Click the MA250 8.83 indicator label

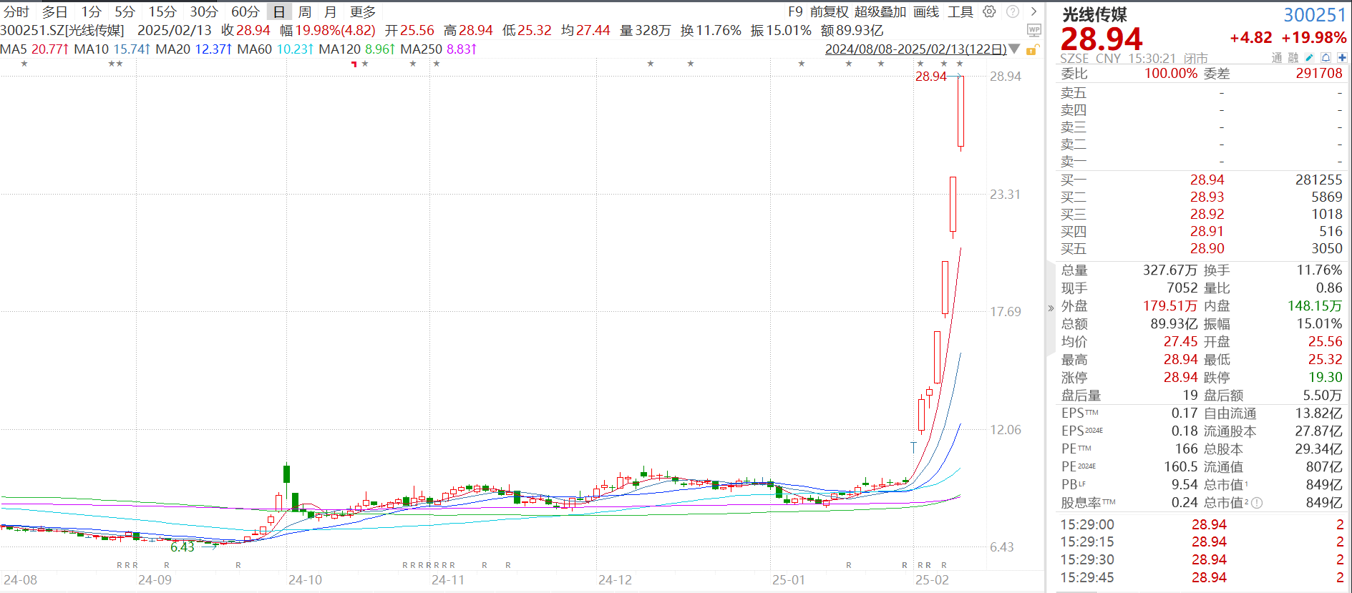[x=439, y=49]
